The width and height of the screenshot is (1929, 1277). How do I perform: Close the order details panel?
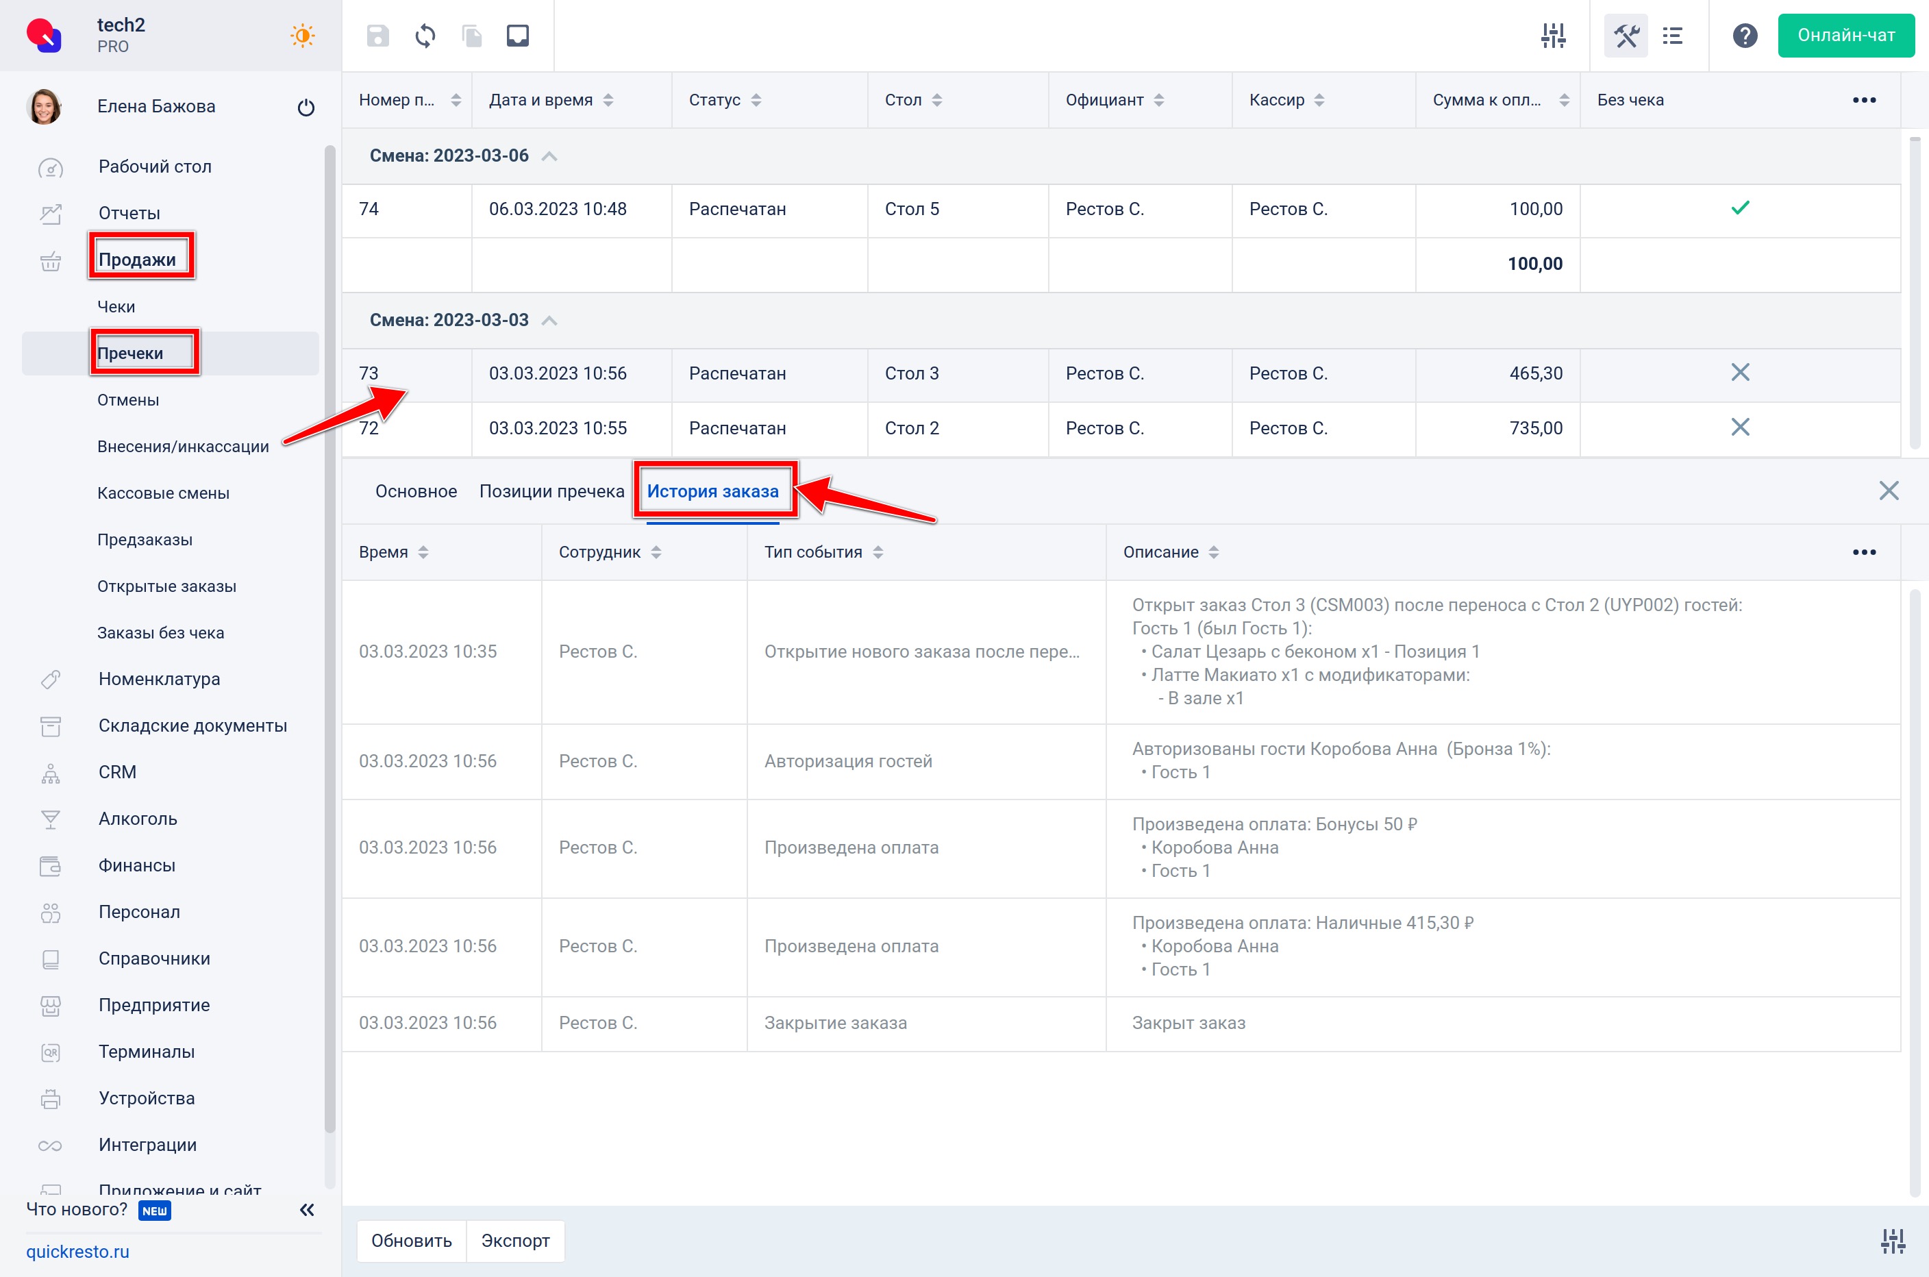(x=1889, y=491)
